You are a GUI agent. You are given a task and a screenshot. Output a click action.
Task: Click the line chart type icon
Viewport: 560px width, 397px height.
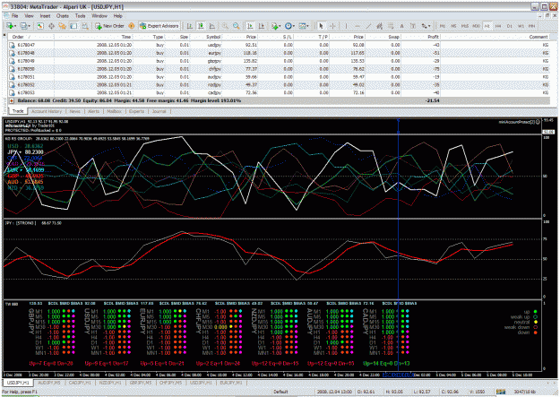pos(212,26)
